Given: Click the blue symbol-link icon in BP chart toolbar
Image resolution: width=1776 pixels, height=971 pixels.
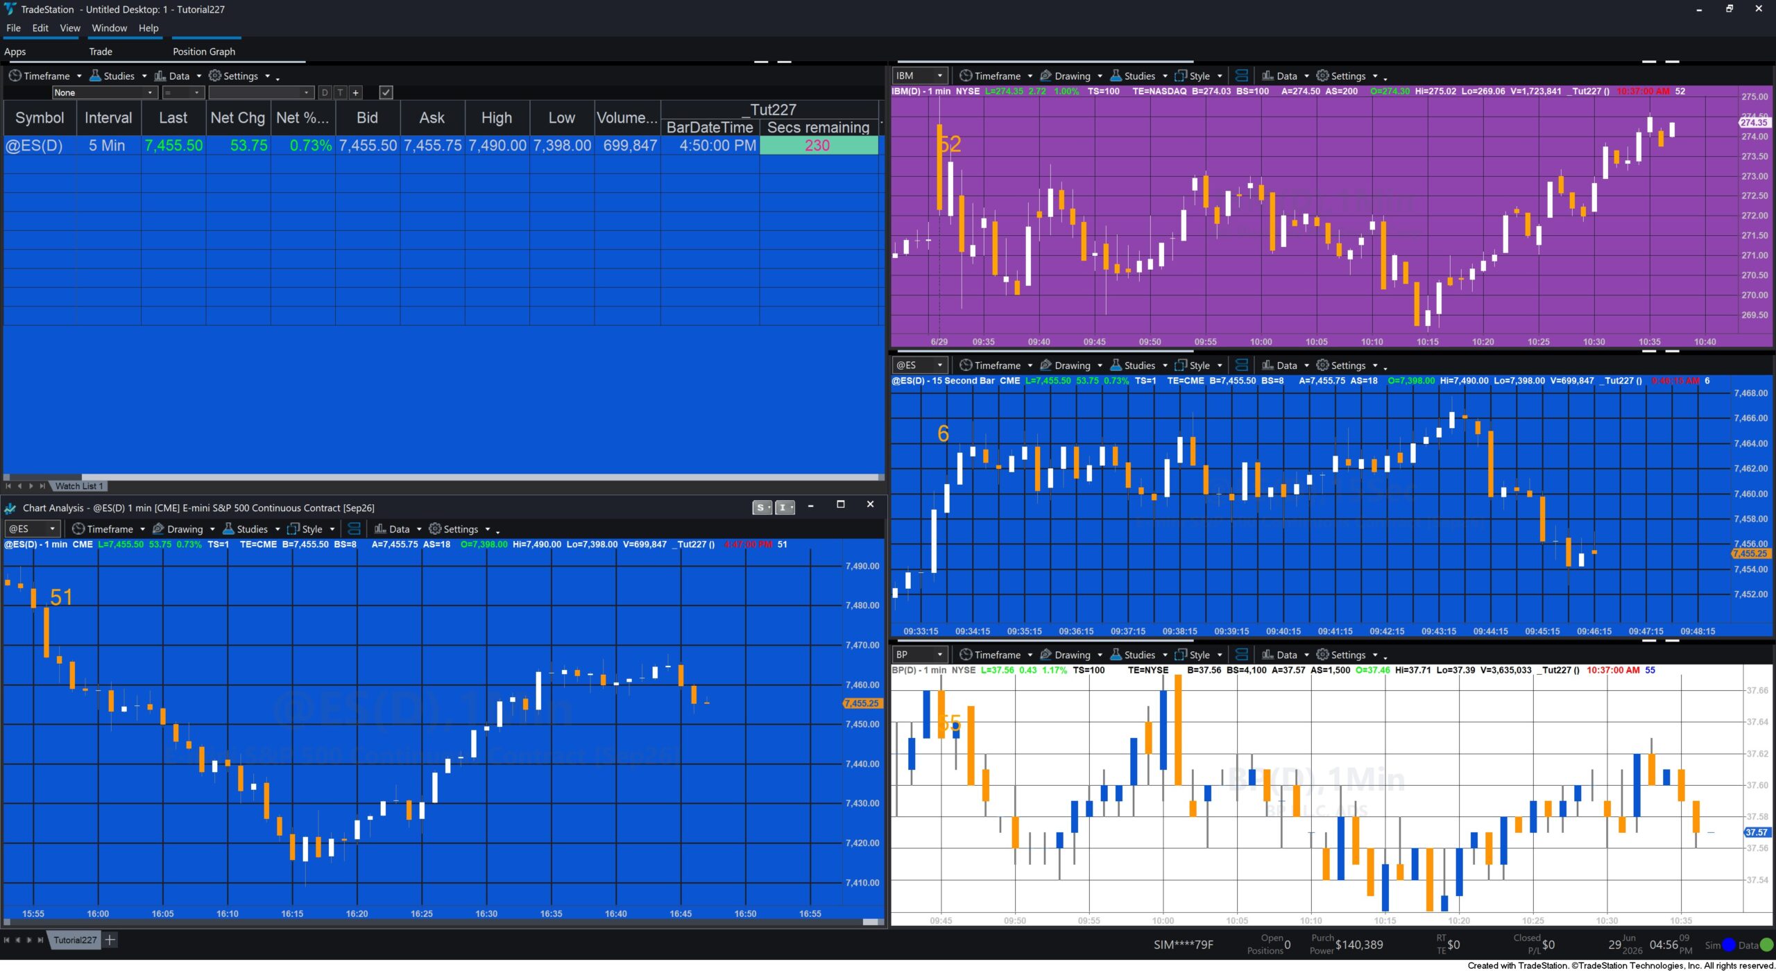Looking at the screenshot, I should coord(1242,655).
